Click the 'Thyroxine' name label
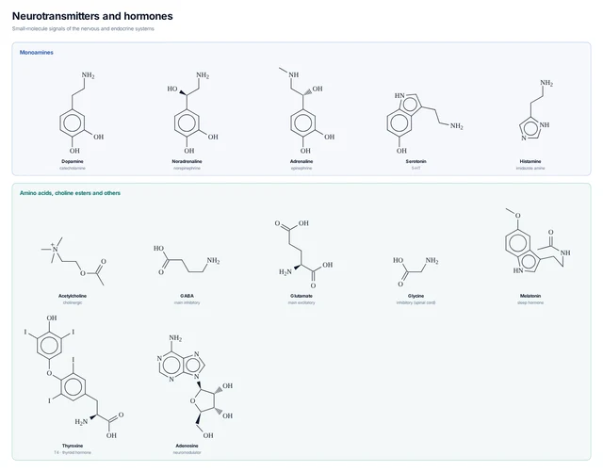This screenshot has height=472, width=603. 73,446
